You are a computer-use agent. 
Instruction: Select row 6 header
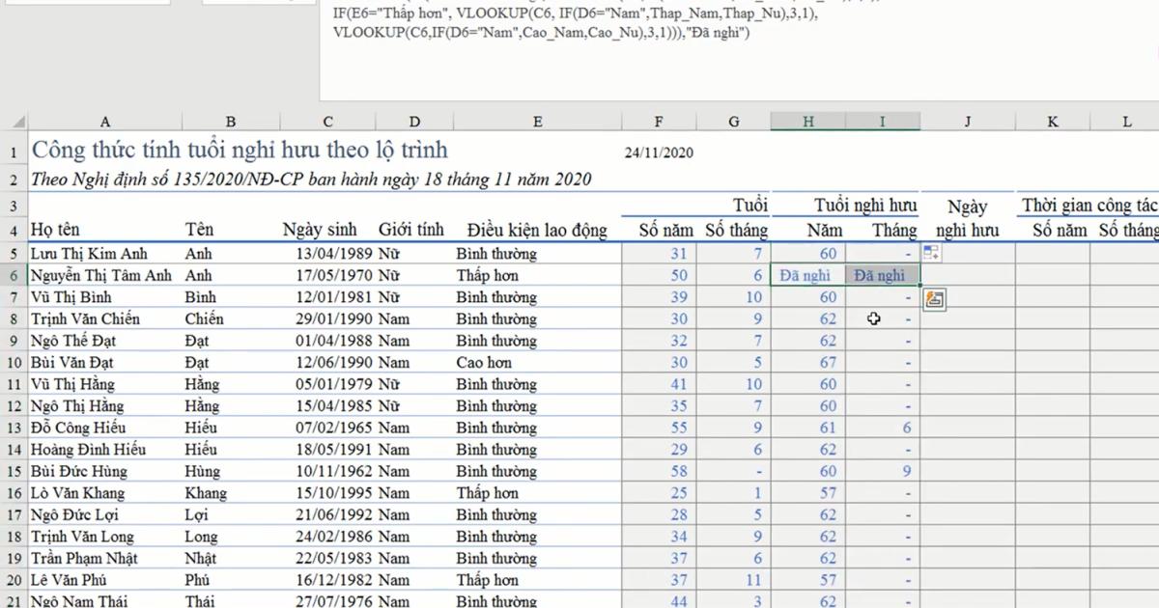(x=14, y=275)
